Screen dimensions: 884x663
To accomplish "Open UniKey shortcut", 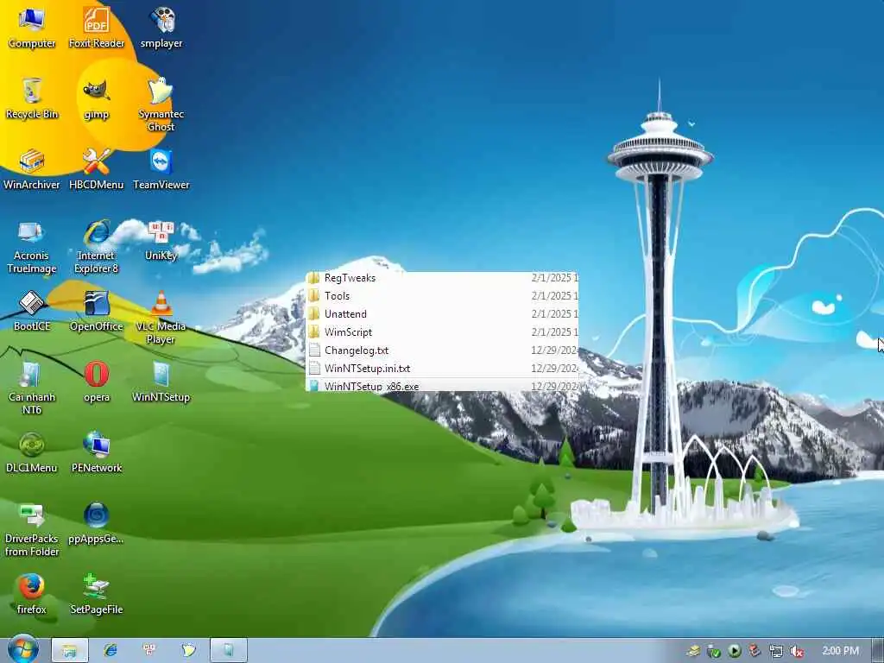I will pos(161,241).
